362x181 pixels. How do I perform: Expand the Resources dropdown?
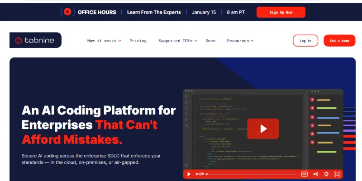240,41
